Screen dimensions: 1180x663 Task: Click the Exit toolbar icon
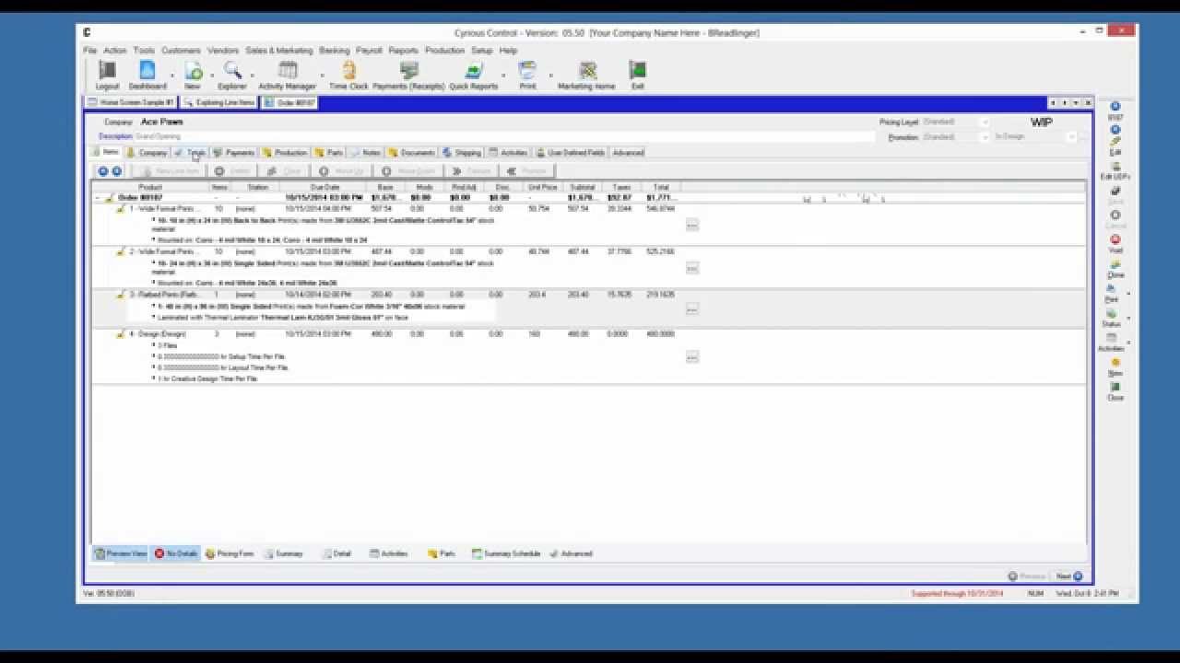click(637, 75)
